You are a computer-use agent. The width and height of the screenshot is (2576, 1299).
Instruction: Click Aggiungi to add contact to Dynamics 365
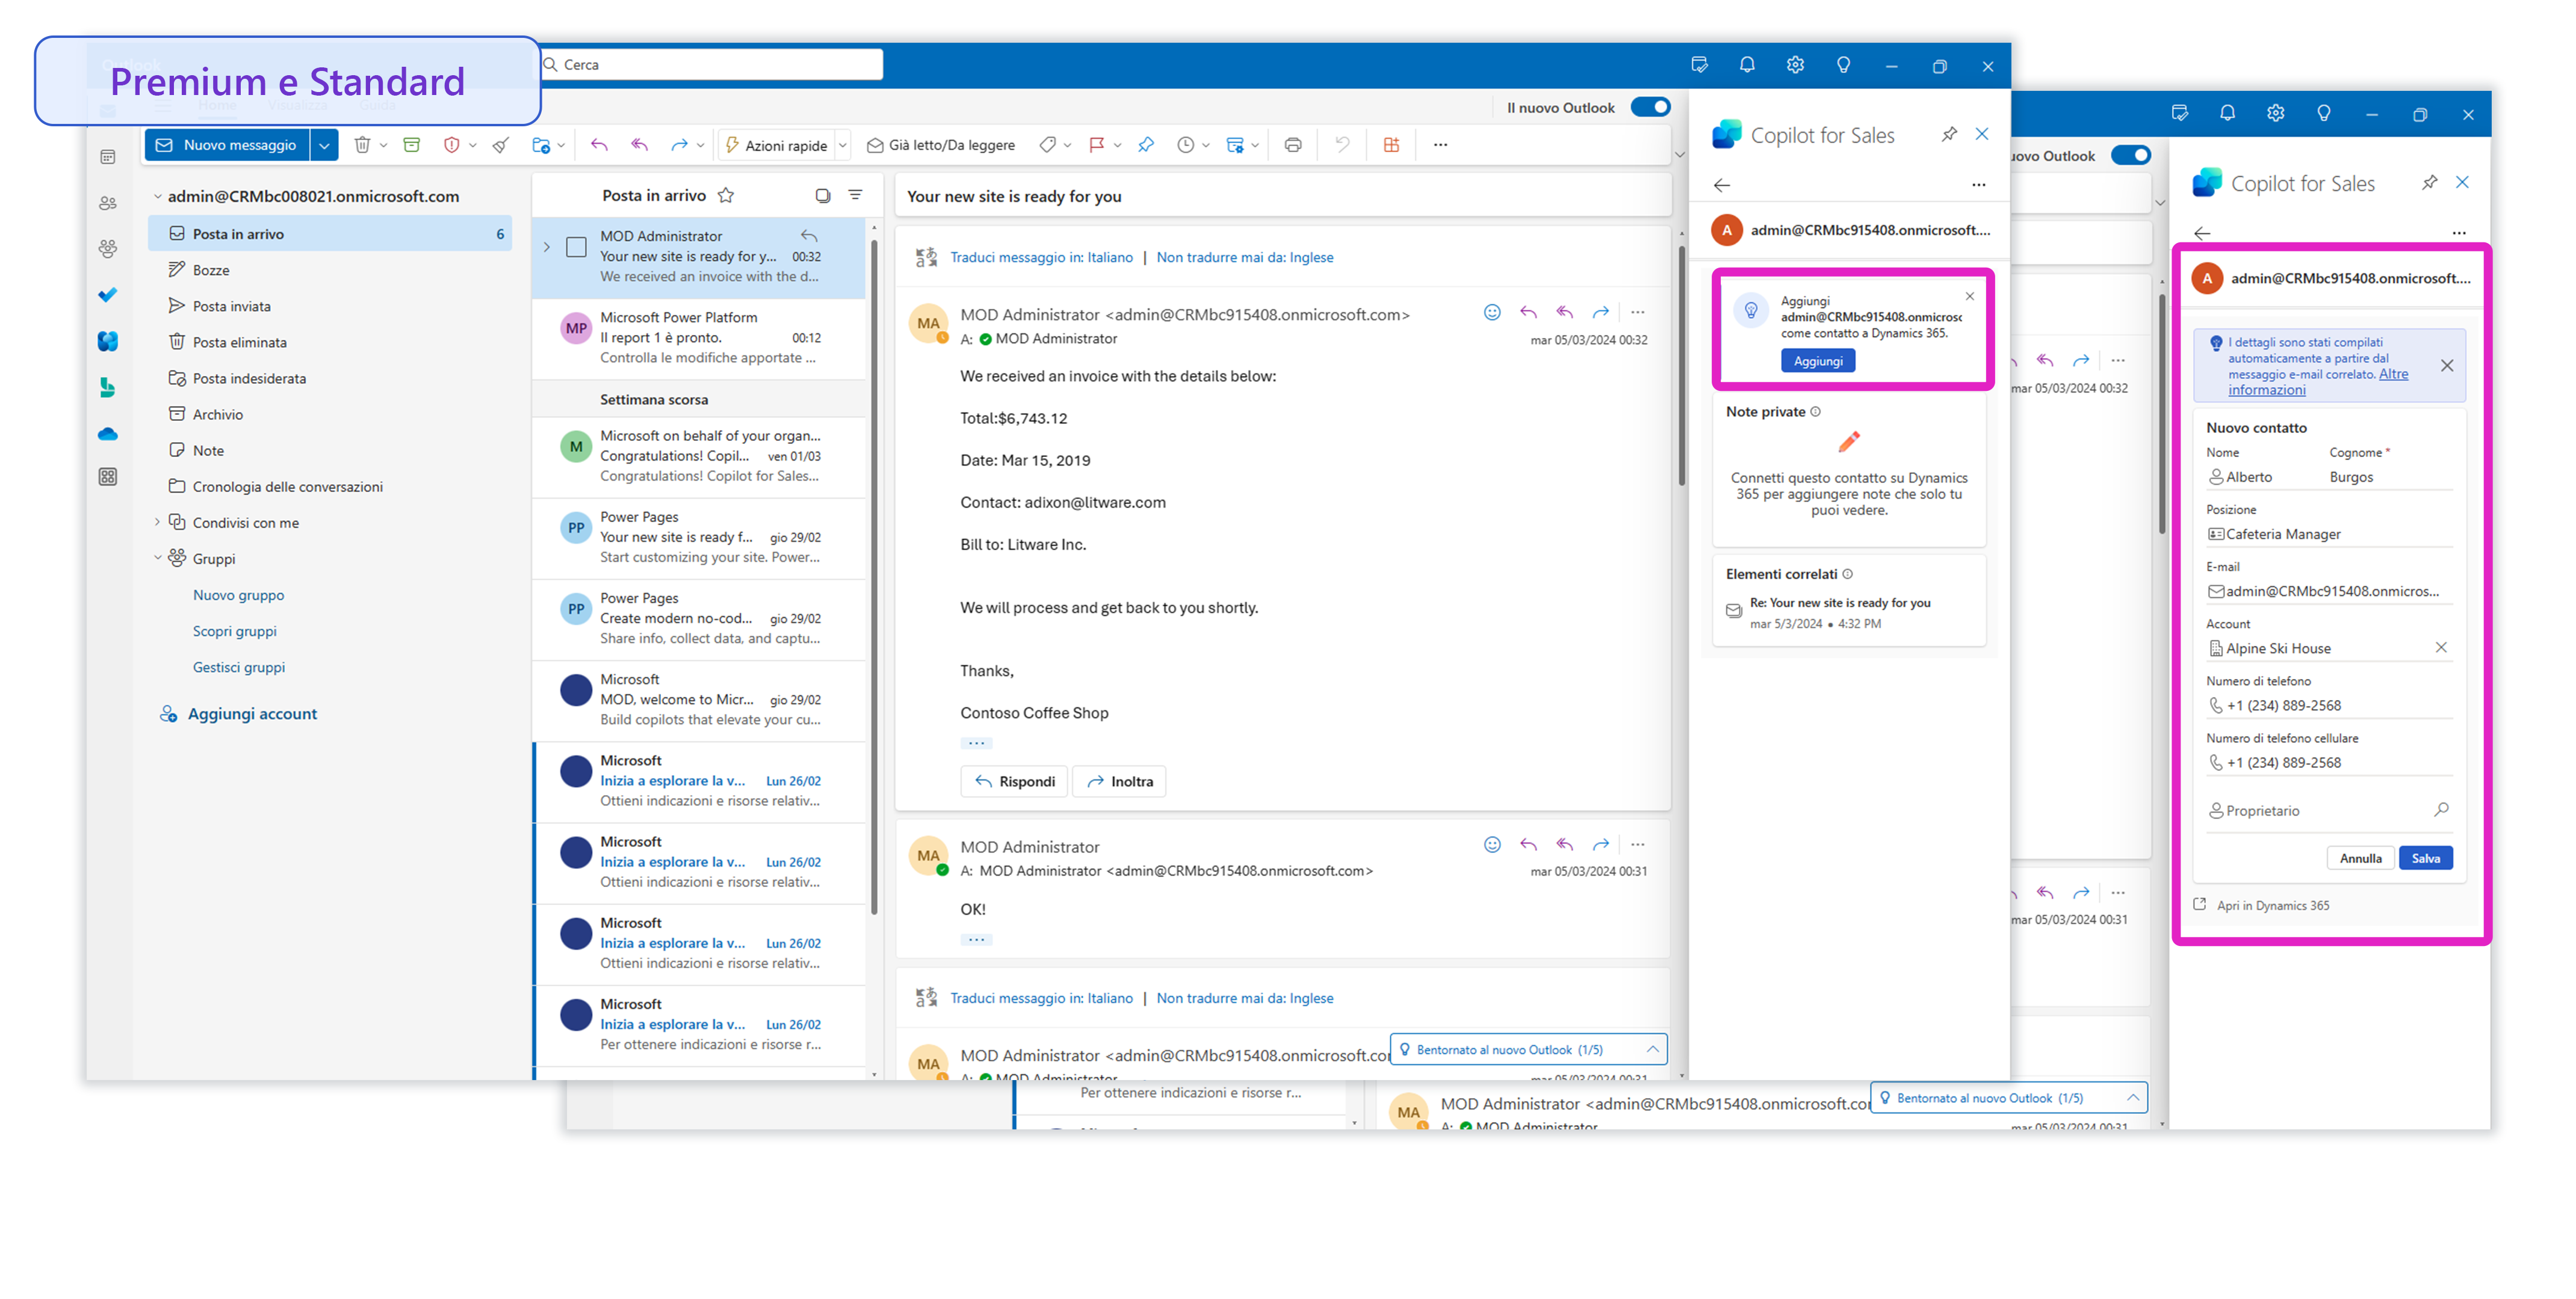1818,361
